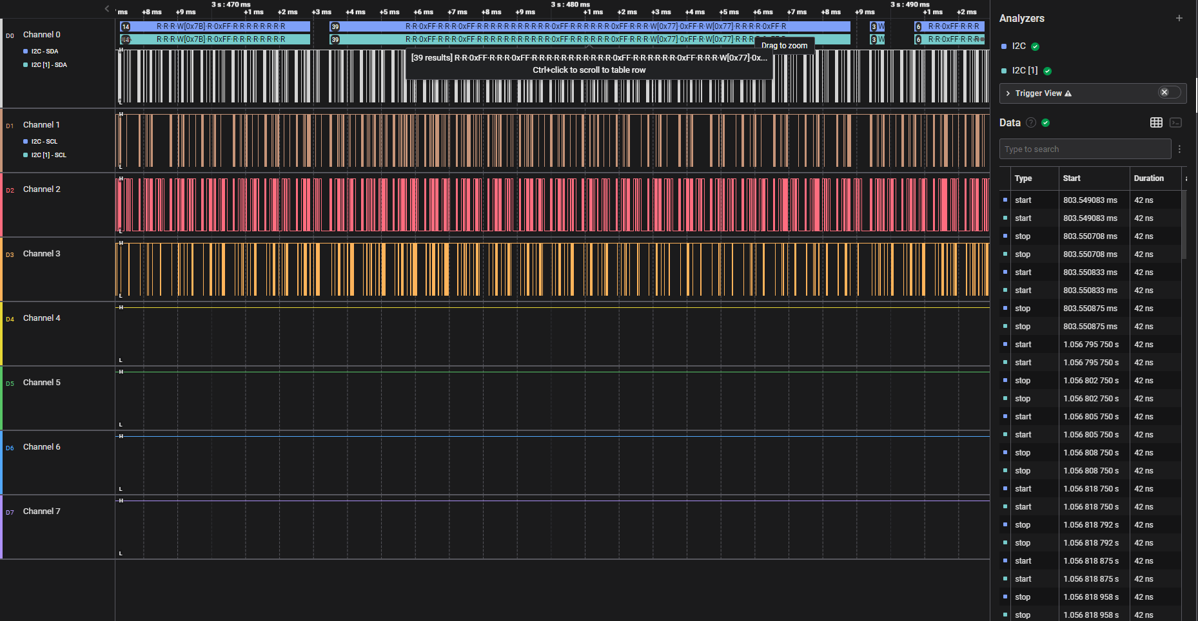
Task: Click the 39 results bubble on blue I2C row
Action: click(x=335, y=26)
